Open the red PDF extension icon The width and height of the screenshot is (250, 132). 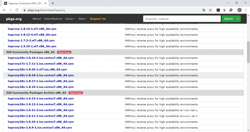(218, 10)
